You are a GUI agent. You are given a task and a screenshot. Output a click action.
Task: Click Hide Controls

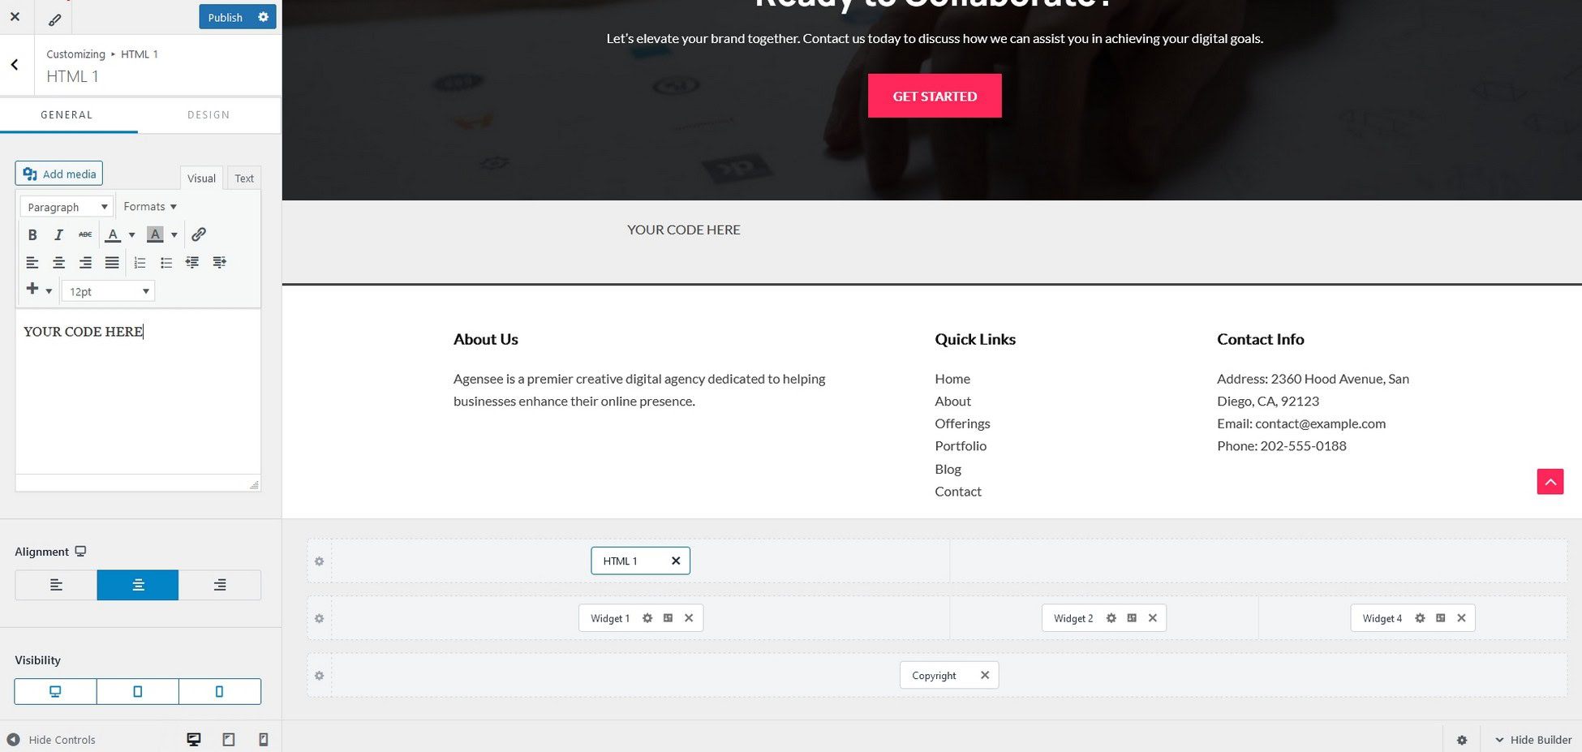[x=51, y=740]
